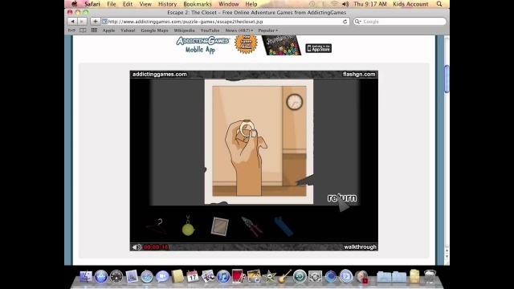Open Dashboard from the Dock
Image resolution: width=514 pixels, height=289 pixels.
(x=116, y=276)
